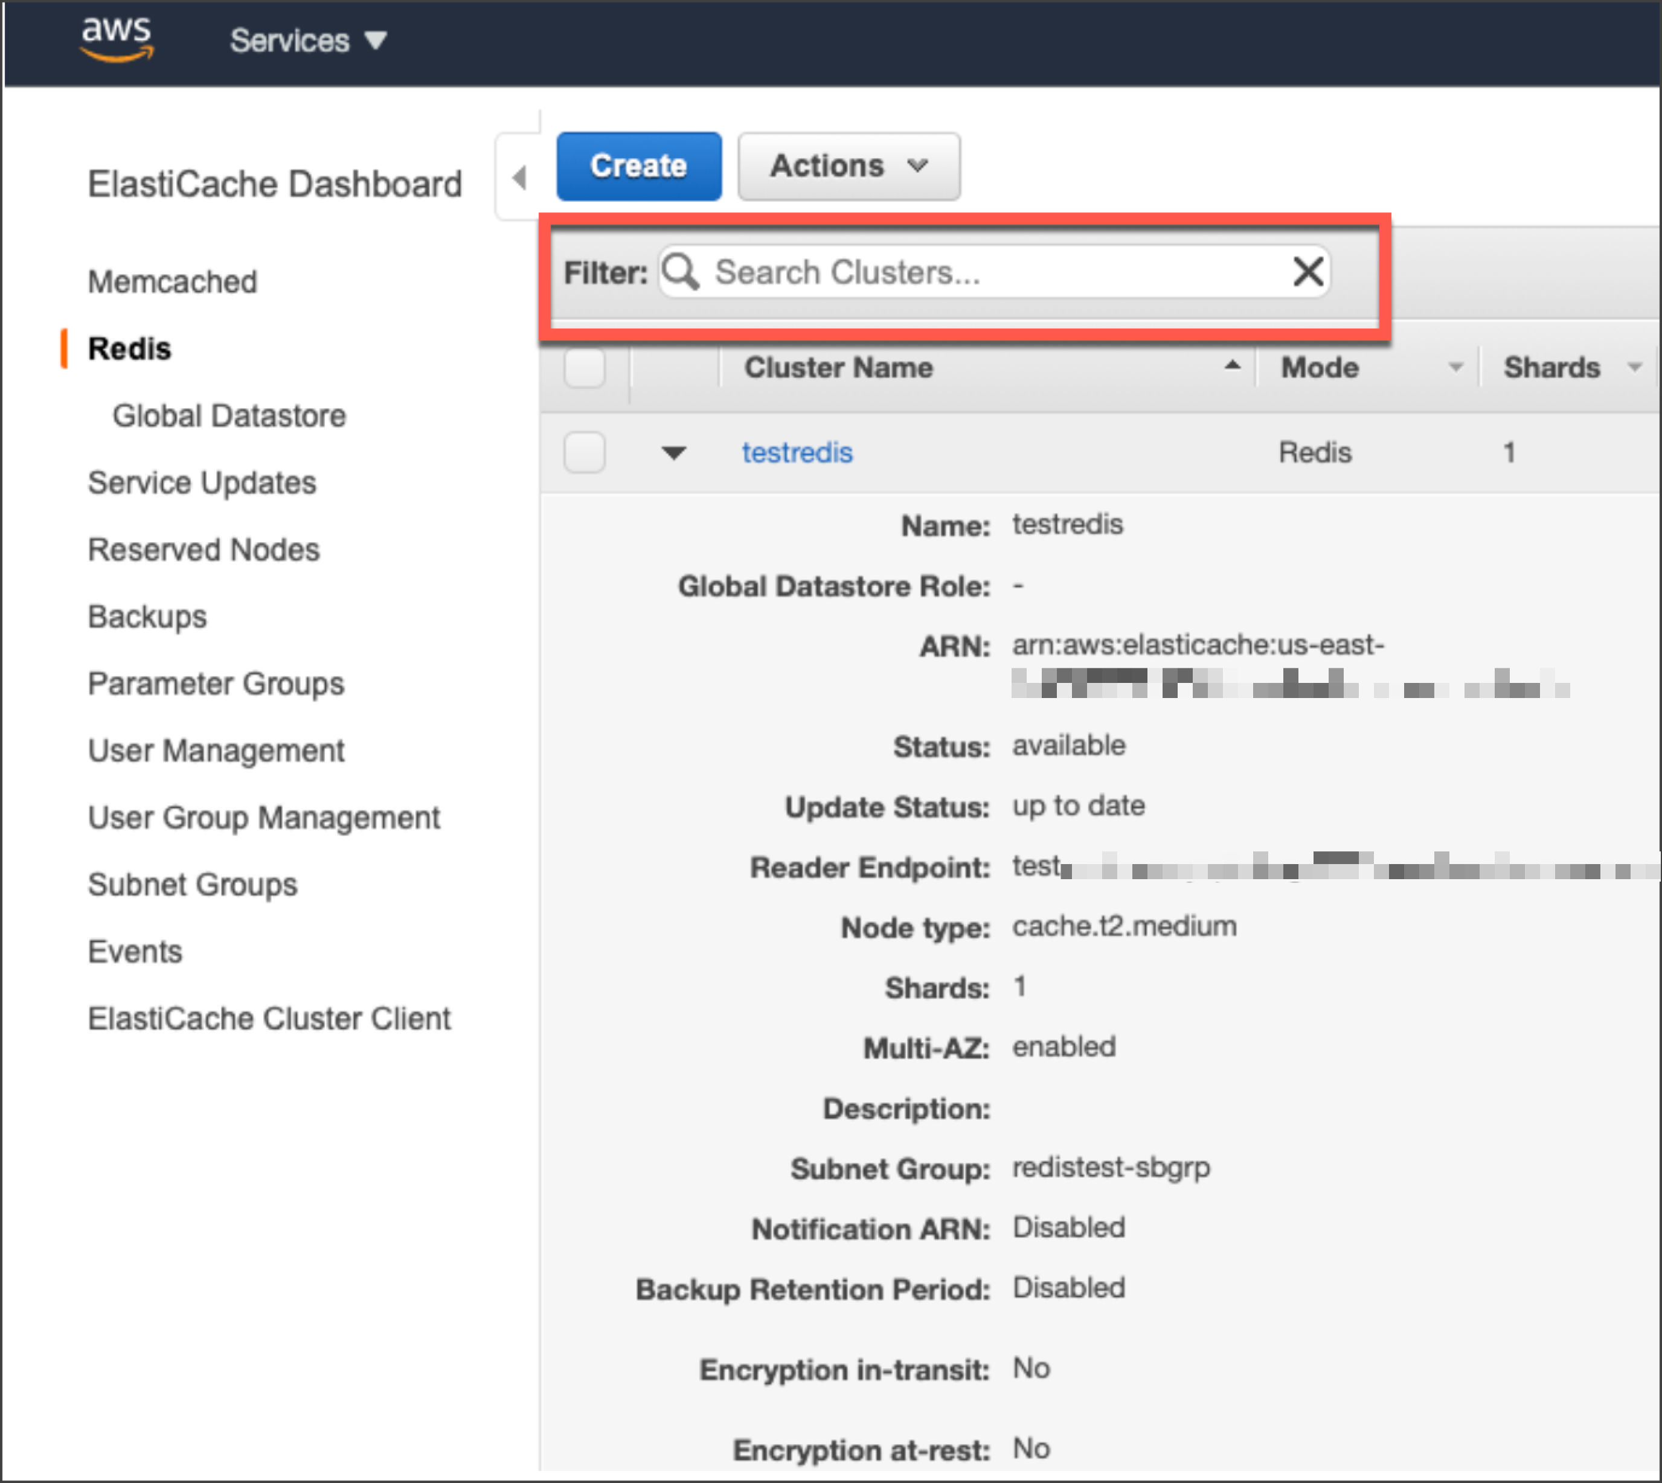Click the cache.t2.medium node type value
Screen dimensions: 1662x1483
tap(1124, 926)
